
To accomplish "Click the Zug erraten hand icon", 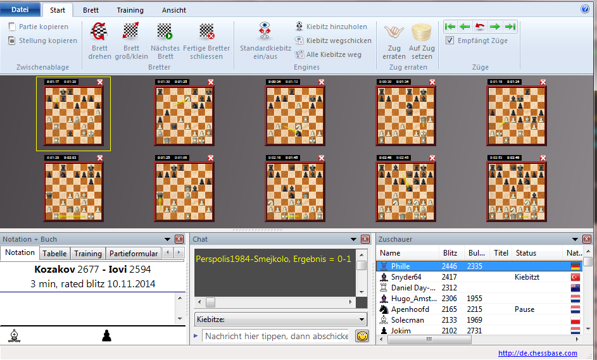I will tap(394, 32).
